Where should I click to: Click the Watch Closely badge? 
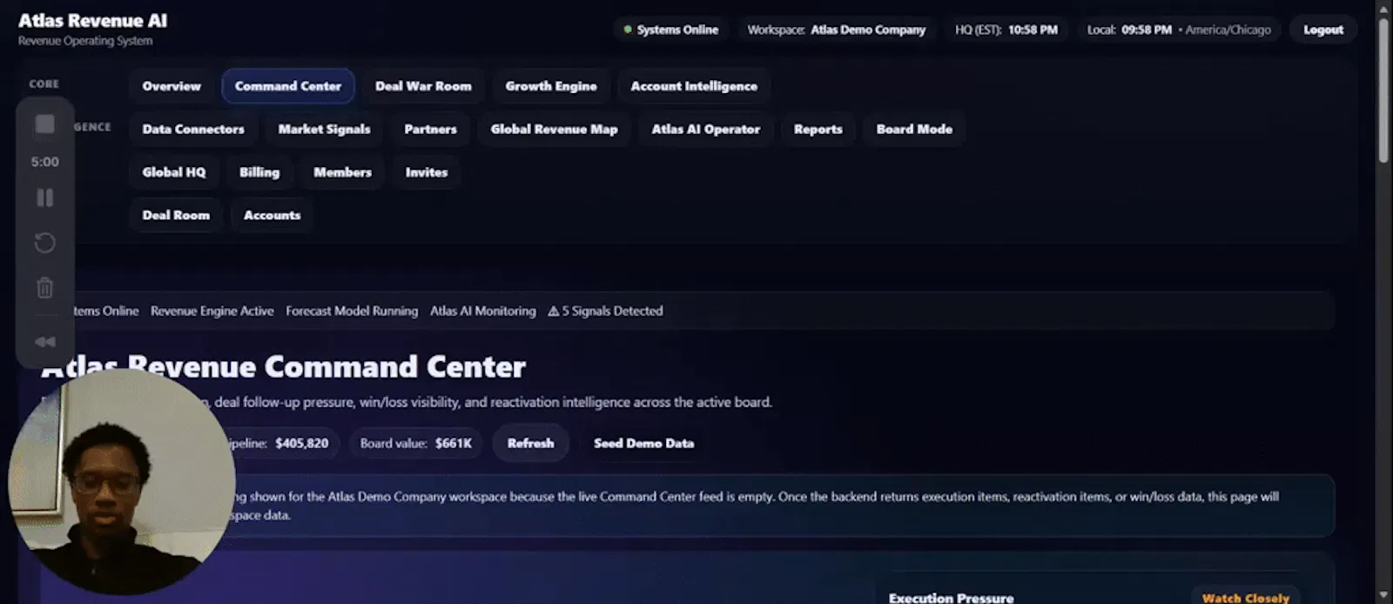click(x=1246, y=597)
